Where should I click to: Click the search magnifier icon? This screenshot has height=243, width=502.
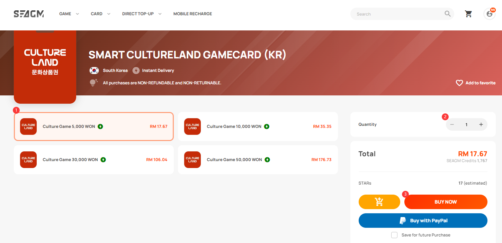tap(448, 14)
